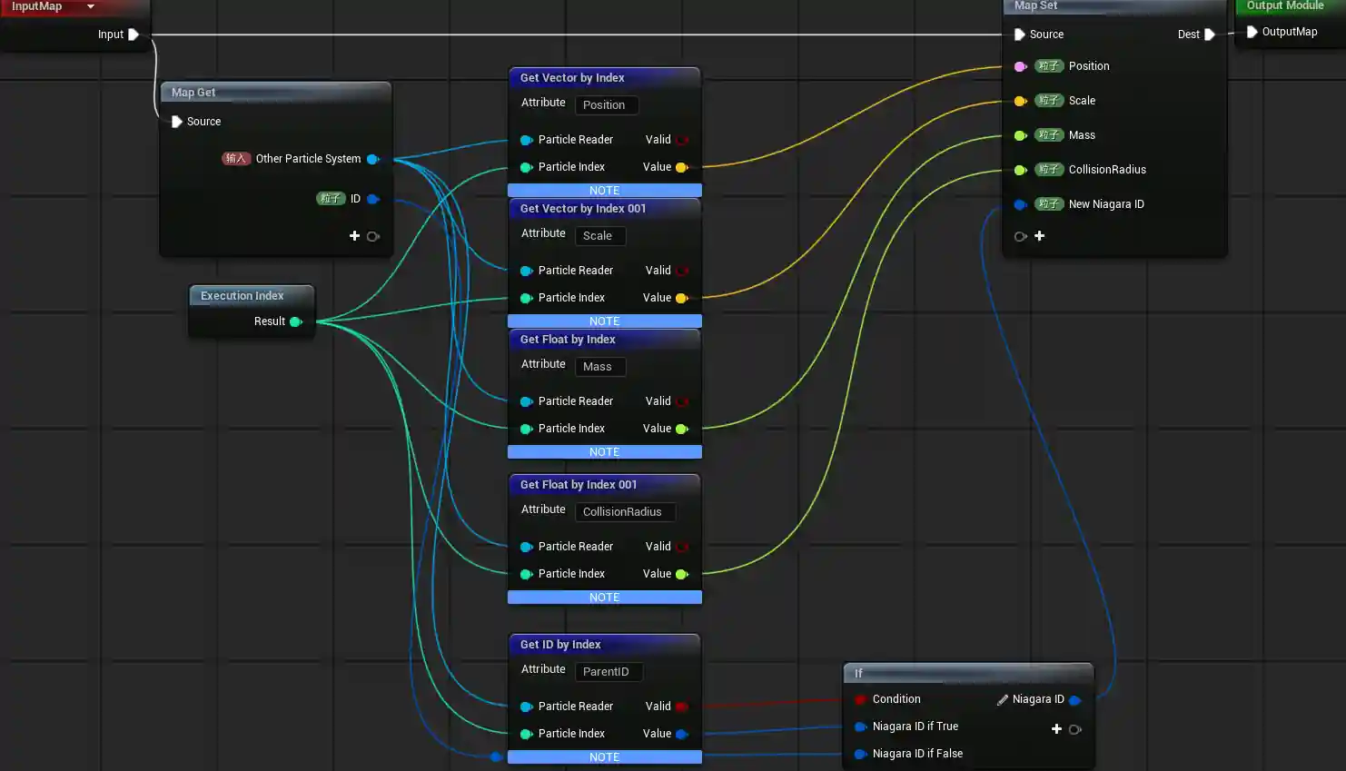Expand the NOTE bar under Get Float by Index 001
This screenshot has width=1346, height=771.
pos(604,598)
